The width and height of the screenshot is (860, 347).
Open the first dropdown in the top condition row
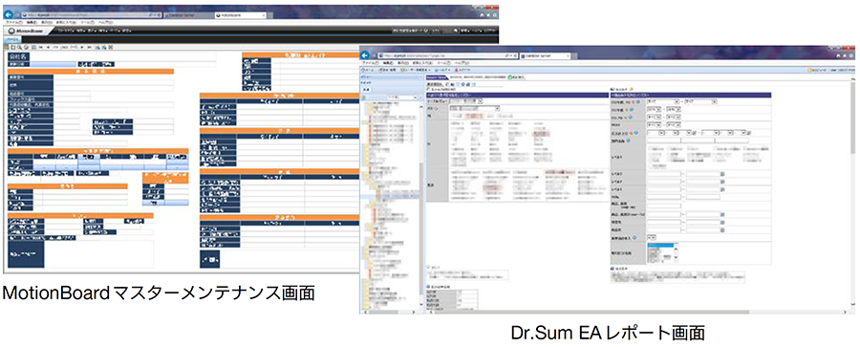pyautogui.click(x=663, y=101)
